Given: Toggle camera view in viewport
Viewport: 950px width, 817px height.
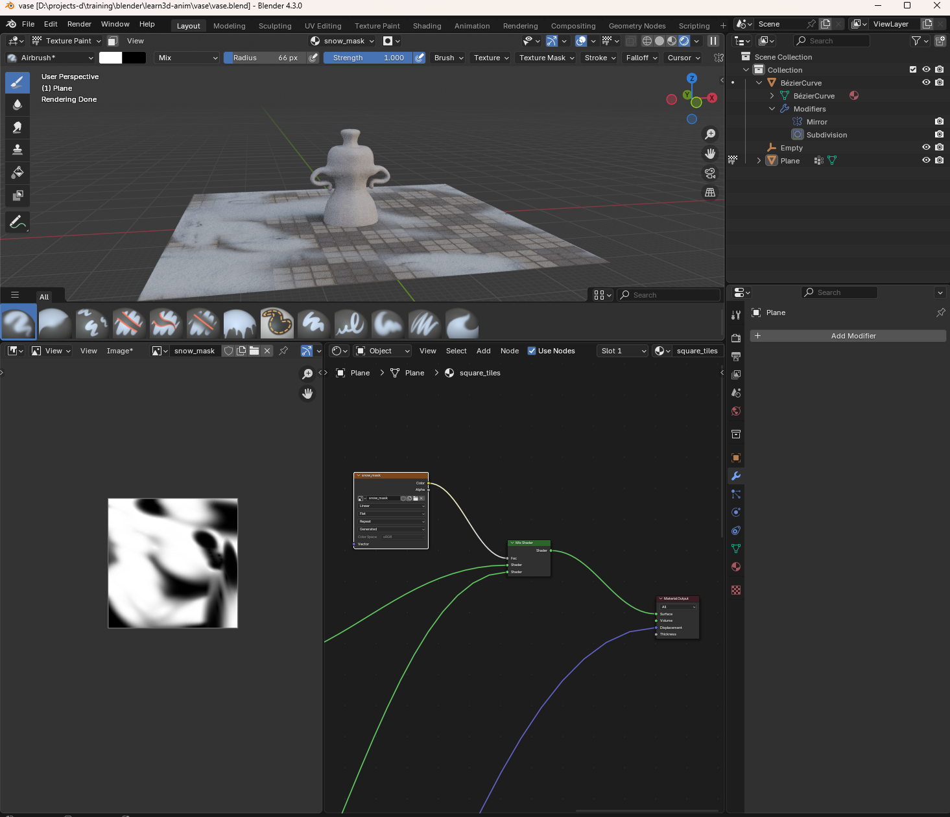Looking at the screenshot, I should click(710, 173).
